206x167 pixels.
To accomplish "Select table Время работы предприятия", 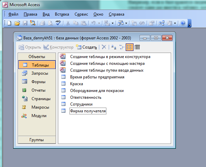I will [x=93, y=77].
